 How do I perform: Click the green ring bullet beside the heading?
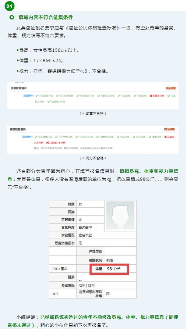pos(12,17)
